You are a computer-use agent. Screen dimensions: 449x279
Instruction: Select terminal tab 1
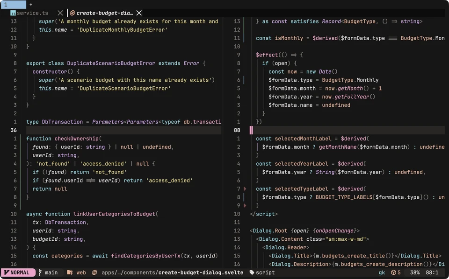click(x=13, y=5)
